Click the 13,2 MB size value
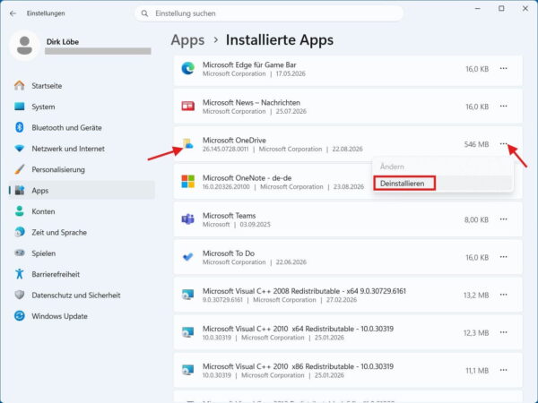Image resolution: width=538 pixels, height=403 pixels. pos(476,295)
